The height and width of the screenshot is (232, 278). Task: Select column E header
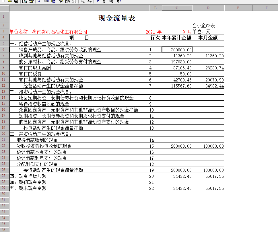[238, 8]
